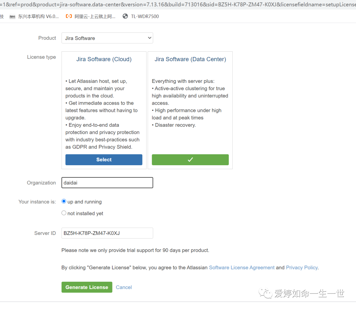356x309 pixels.
Task: Click the Cancel link
Action: click(x=124, y=287)
